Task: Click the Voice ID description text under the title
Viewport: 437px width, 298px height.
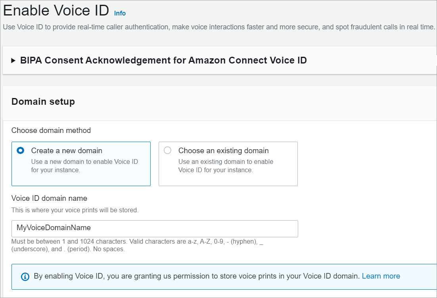Action: point(218,27)
